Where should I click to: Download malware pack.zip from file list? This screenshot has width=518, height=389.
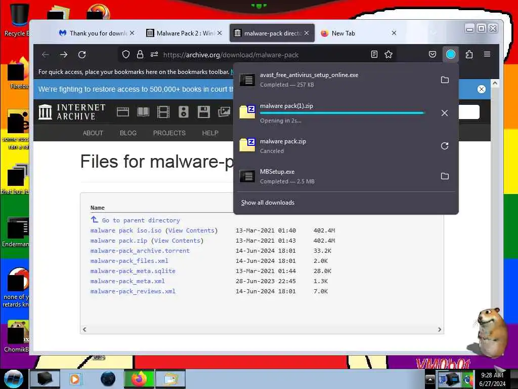click(x=118, y=241)
